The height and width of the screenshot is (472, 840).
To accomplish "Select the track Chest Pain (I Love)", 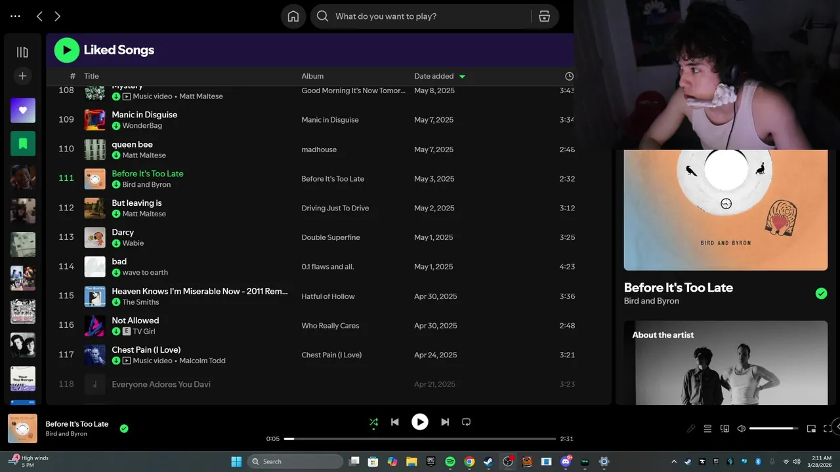I will [146, 350].
